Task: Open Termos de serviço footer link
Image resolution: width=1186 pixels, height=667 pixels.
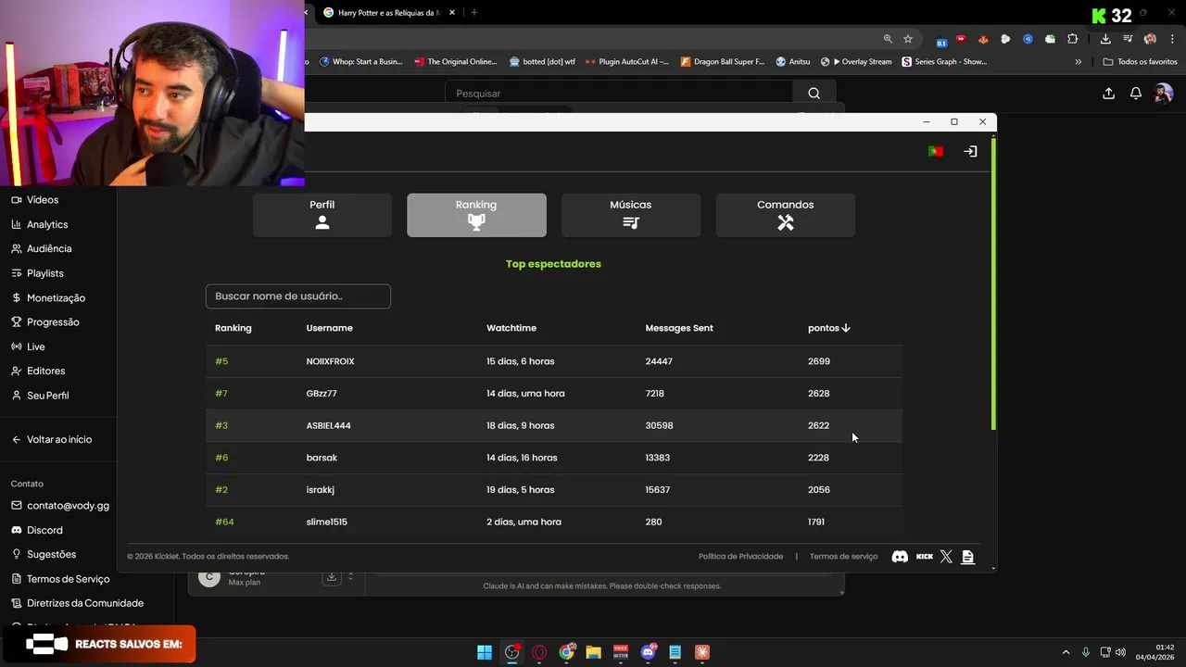Action: 843,557
